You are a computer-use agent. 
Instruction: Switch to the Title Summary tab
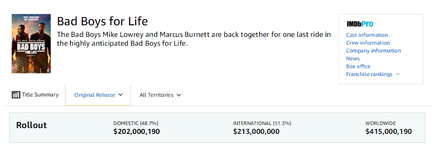35,95
